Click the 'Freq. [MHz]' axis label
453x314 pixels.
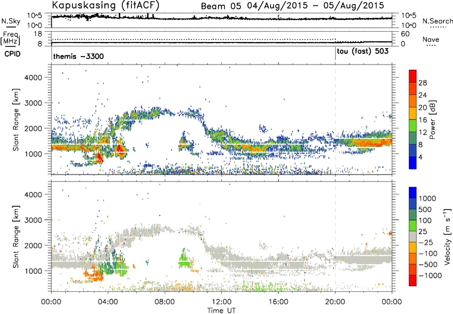click(x=10, y=39)
